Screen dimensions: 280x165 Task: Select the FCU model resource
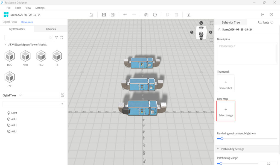pyautogui.click(x=41, y=58)
